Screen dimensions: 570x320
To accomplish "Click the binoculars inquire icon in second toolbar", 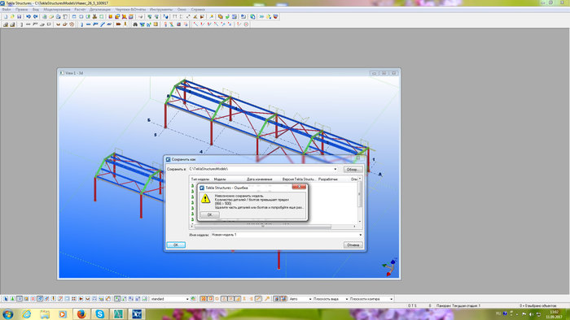I will point(135,24).
